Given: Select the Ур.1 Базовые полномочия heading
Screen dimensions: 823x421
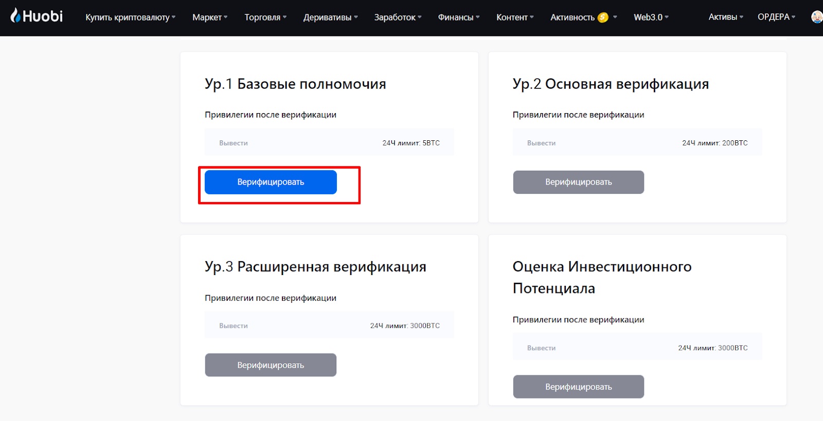Looking at the screenshot, I should click(295, 84).
